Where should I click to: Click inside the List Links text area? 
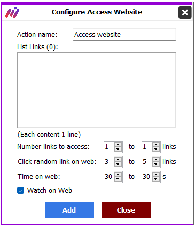[96, 90]
